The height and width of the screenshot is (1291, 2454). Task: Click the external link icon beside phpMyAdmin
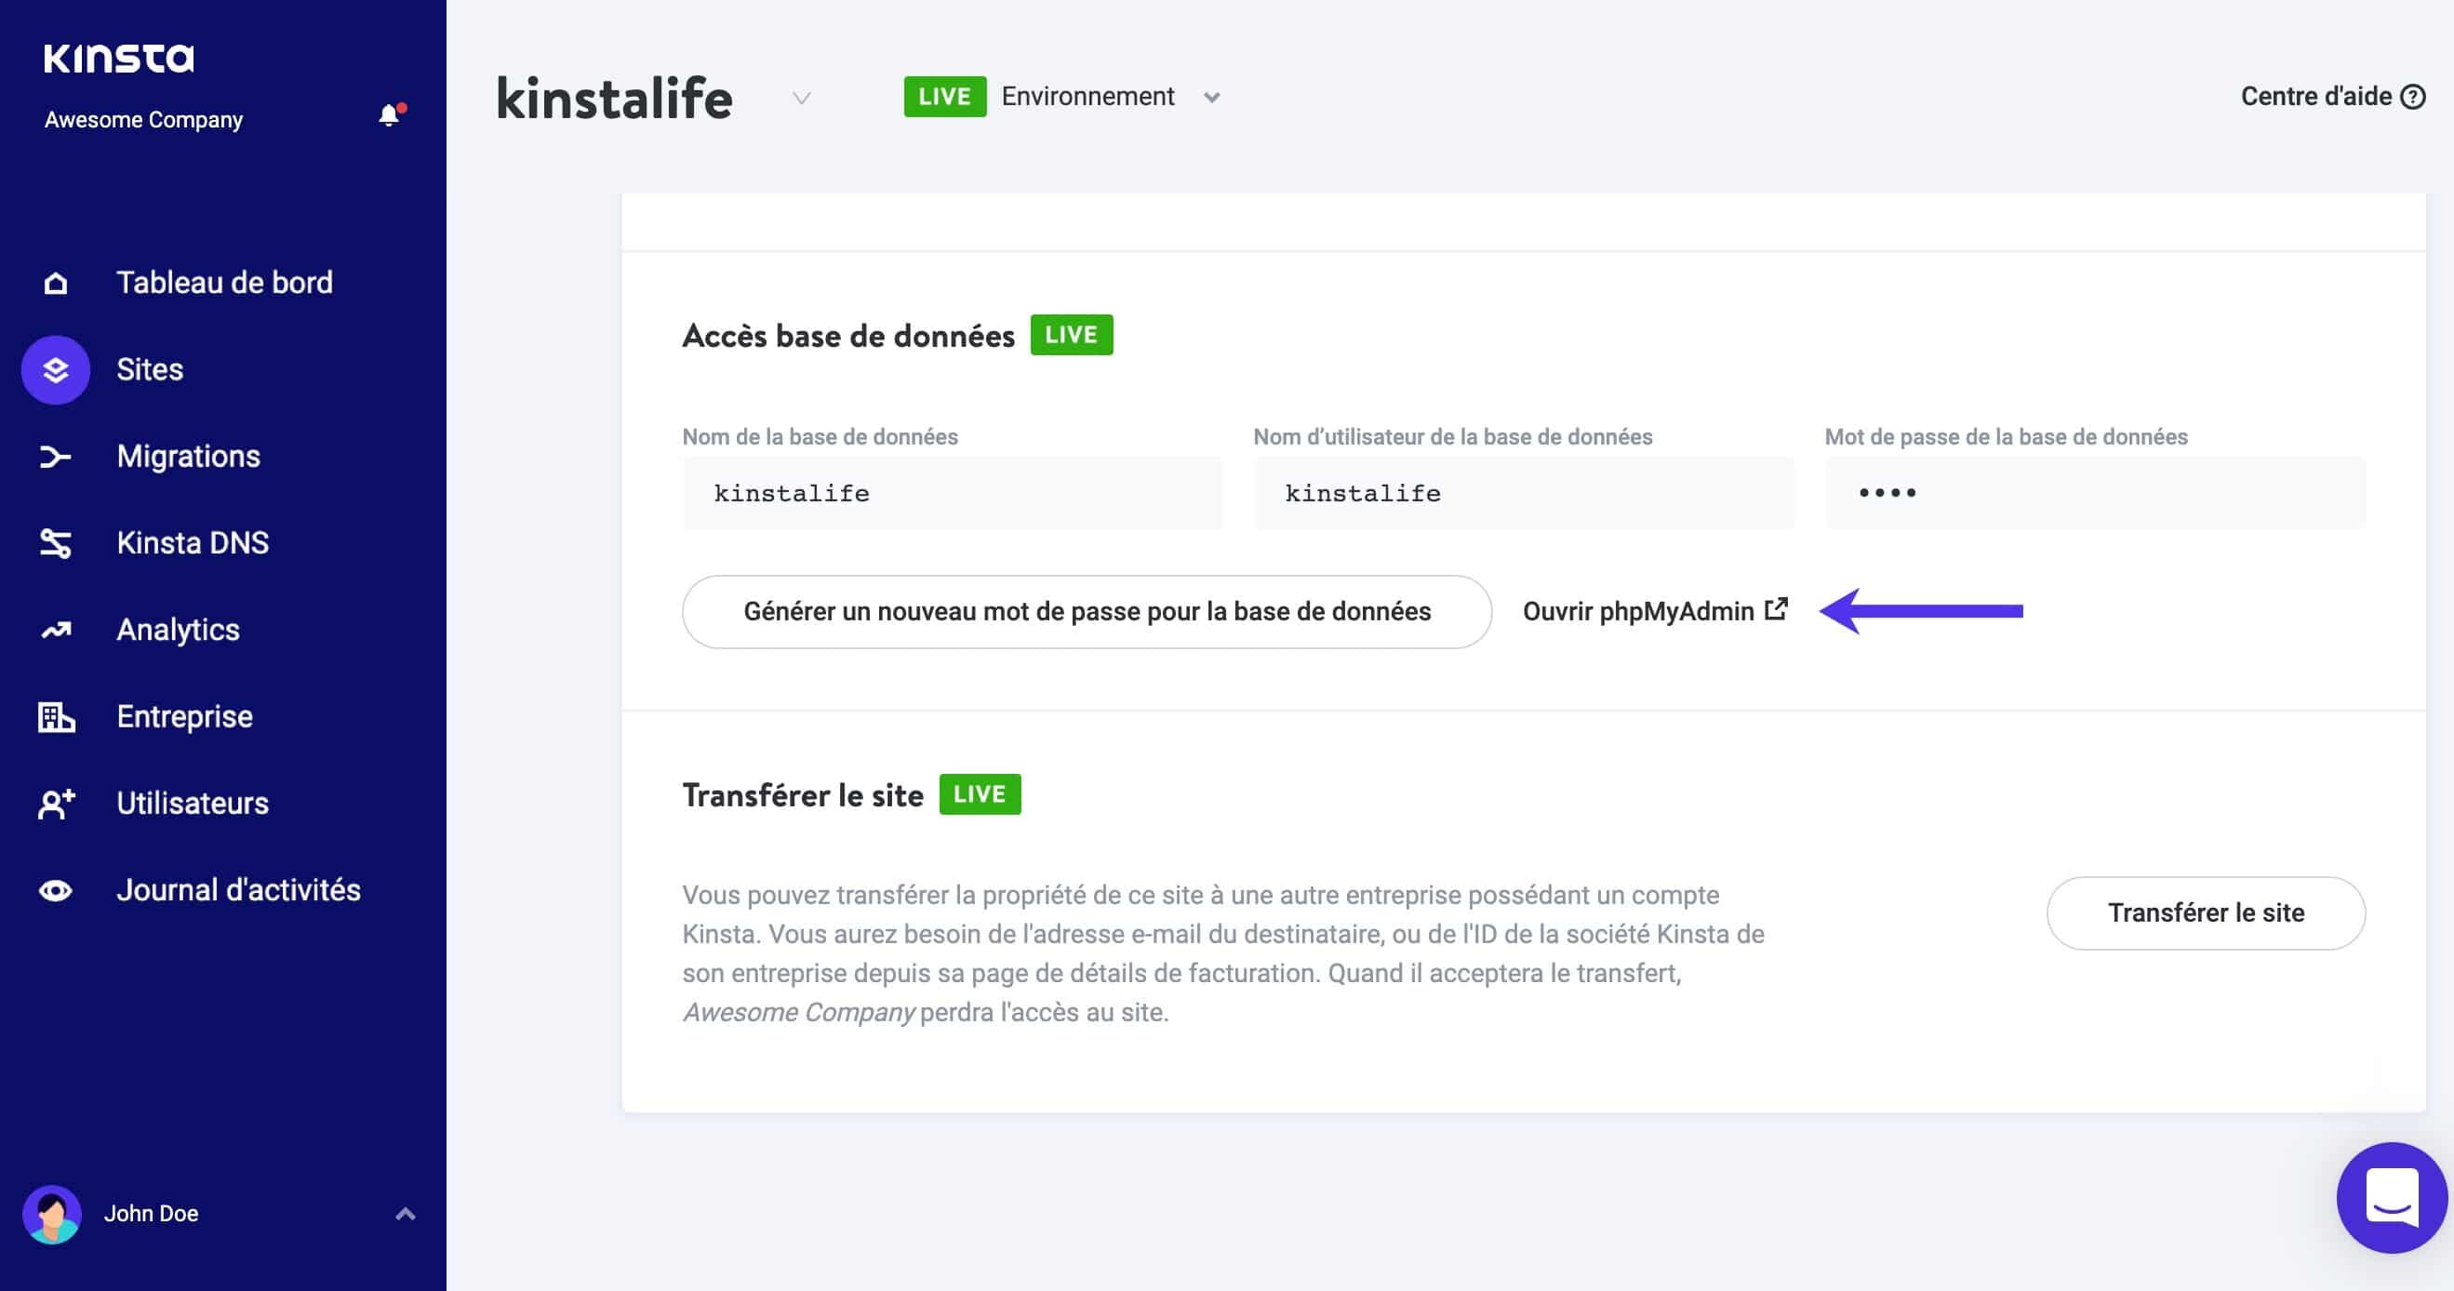click(x=1776, y=608)
